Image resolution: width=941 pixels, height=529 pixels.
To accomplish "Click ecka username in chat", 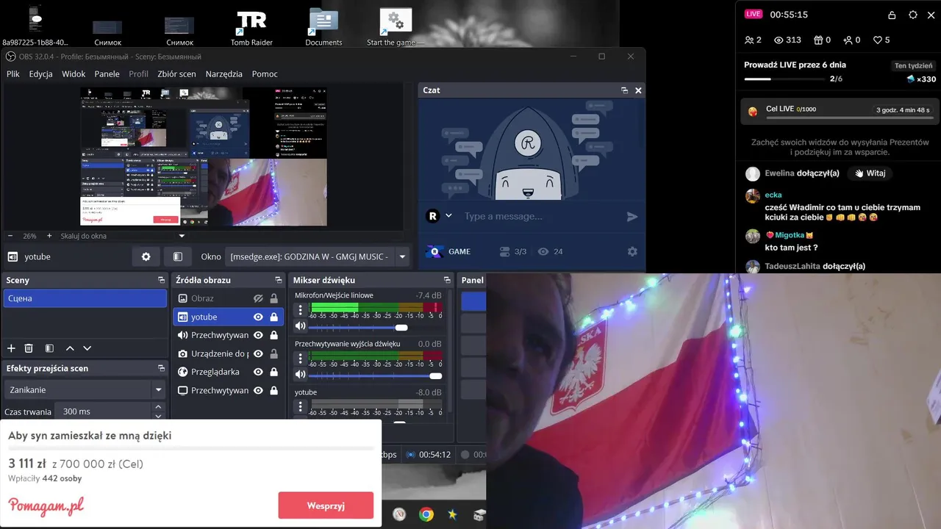I will pyautogui.click(x=773, y=195).
